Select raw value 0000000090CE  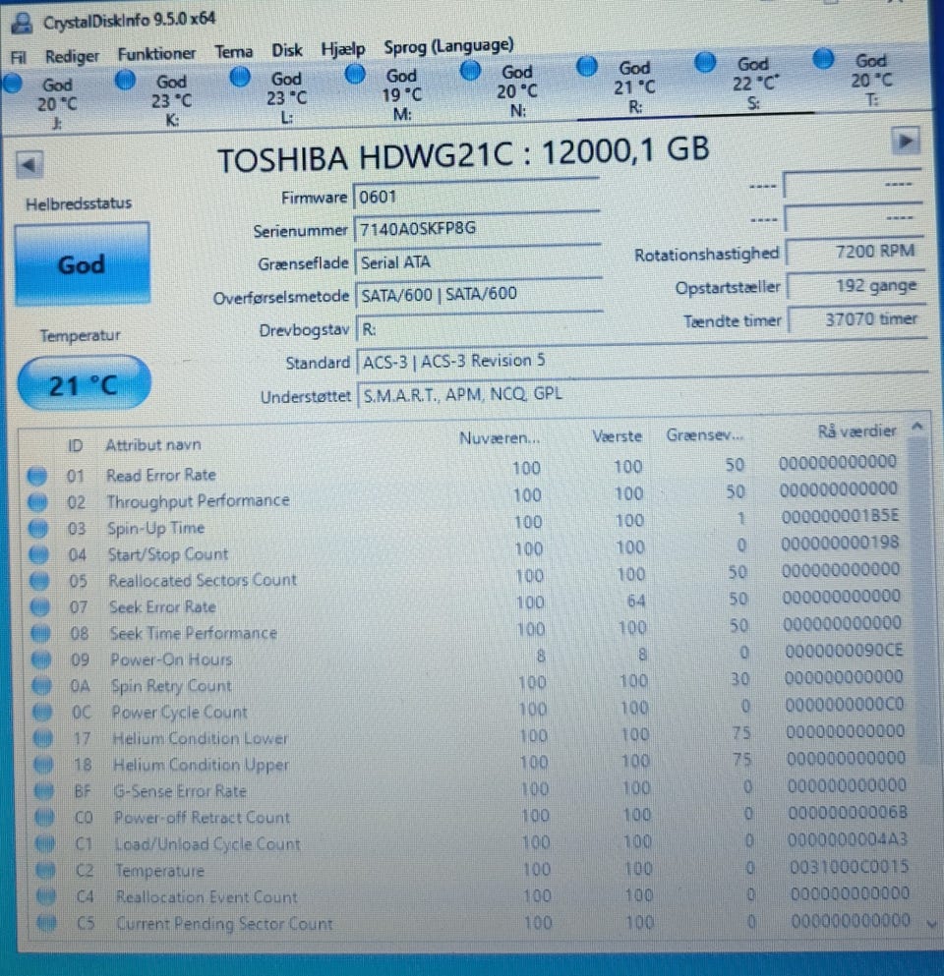click(x=844, y=651)
